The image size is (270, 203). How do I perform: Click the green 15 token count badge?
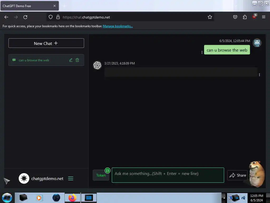click(108, 170)
